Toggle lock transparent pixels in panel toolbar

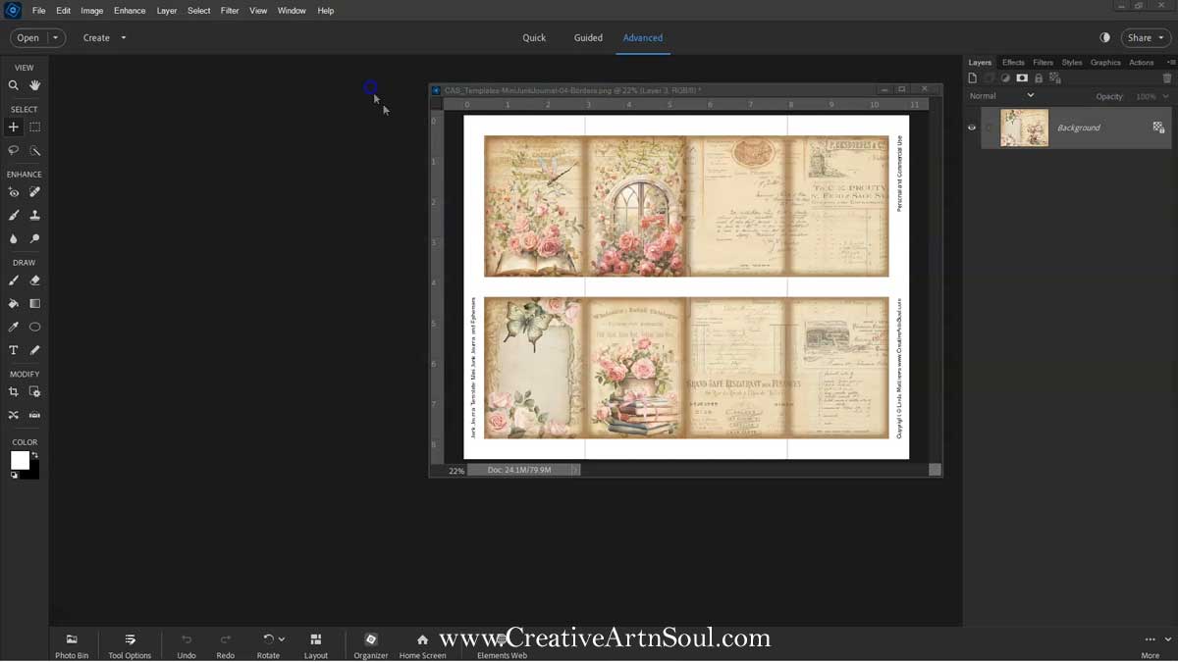[1054, 77]
